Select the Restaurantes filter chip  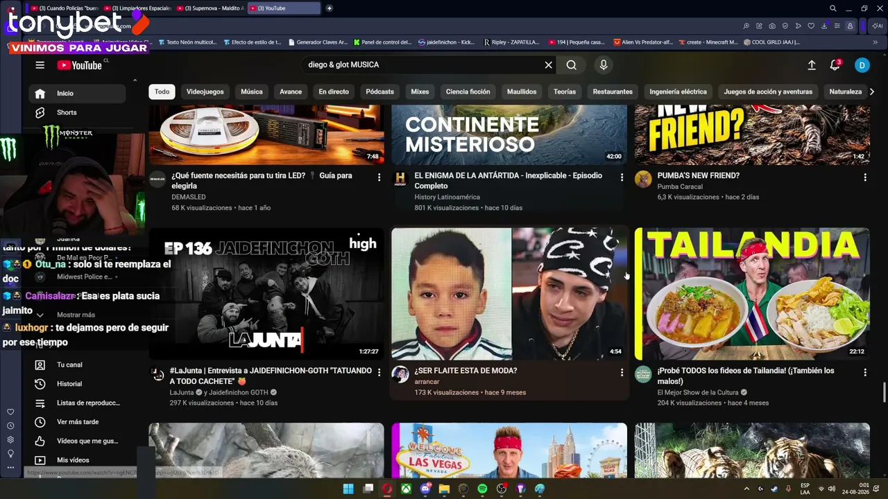(613, 91)
